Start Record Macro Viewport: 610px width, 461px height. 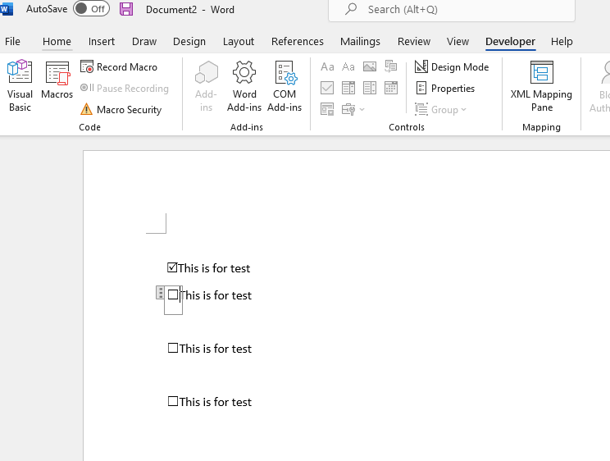(119, 67)
